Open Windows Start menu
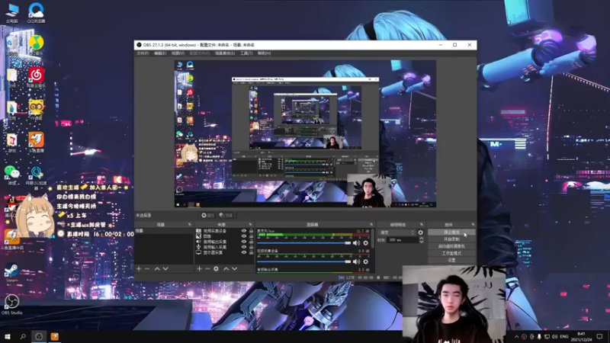The height and width of the screenshot is (343, 610). pos(8,336)
